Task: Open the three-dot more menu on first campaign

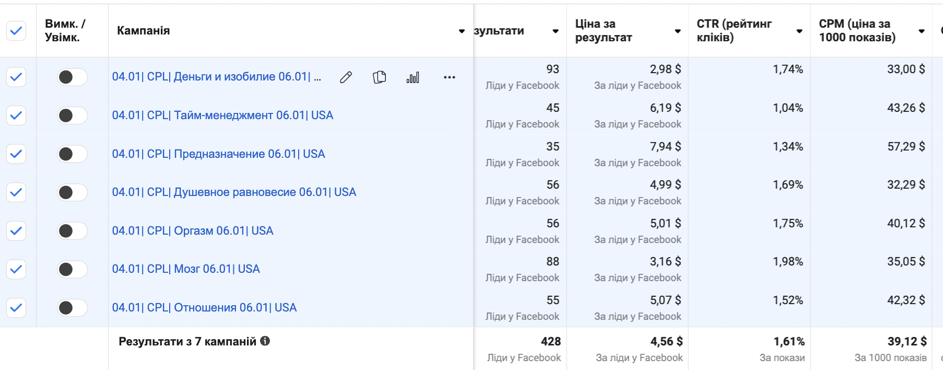Action: pos(449,77)
